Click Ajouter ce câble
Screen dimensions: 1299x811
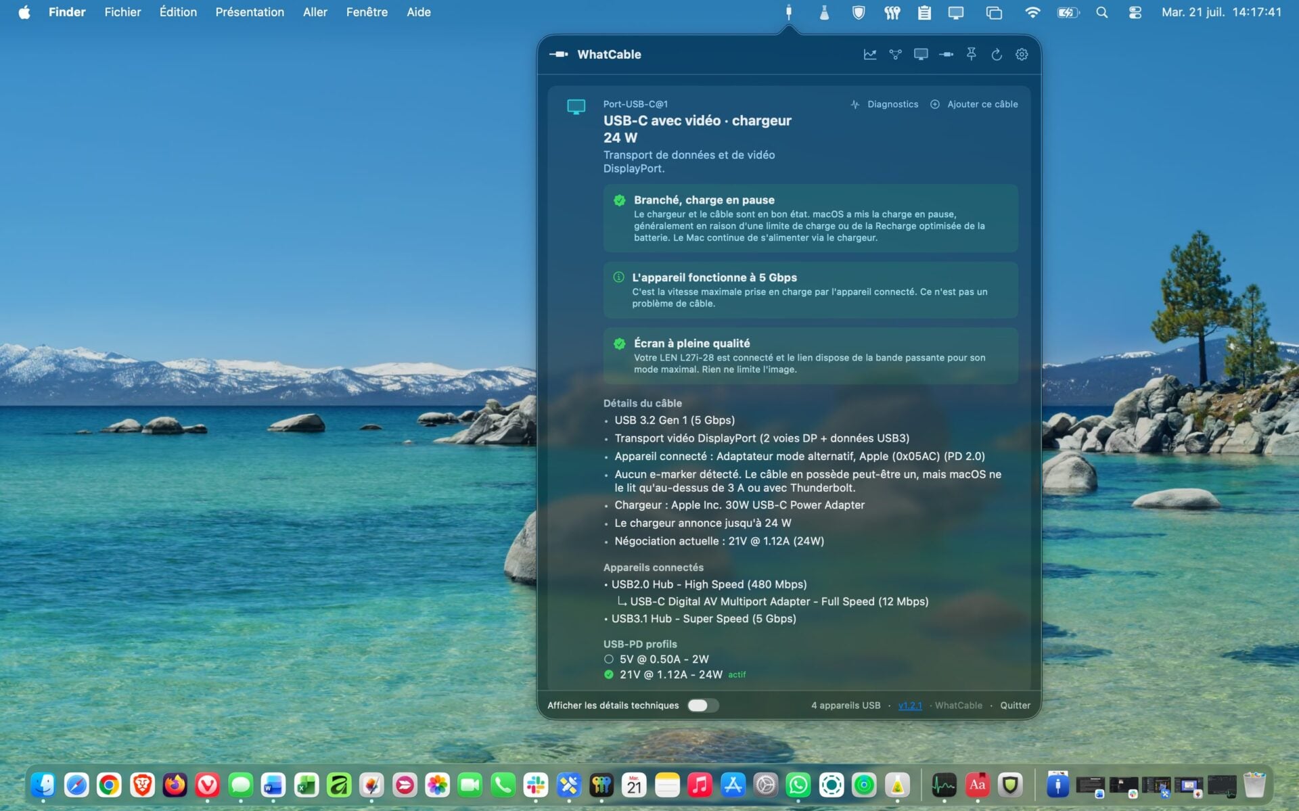[x=974, y=104]
